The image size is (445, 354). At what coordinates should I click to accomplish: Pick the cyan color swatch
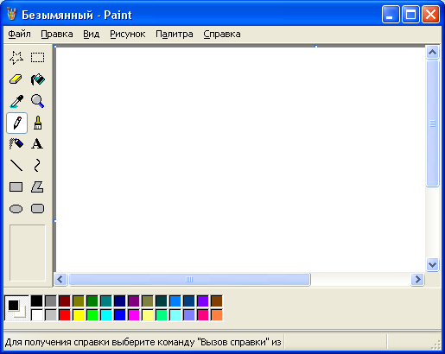106,315
